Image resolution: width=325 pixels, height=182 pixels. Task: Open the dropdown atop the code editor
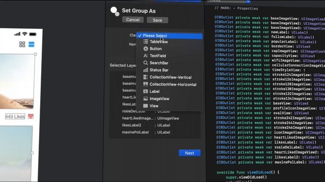[x=230, y=1]
